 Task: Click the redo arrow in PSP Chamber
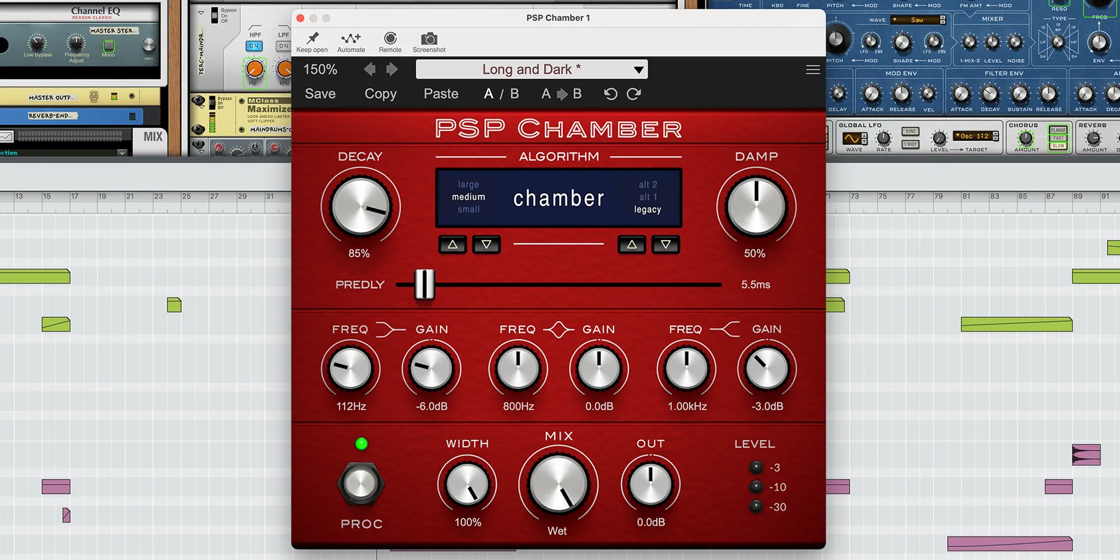634,93
